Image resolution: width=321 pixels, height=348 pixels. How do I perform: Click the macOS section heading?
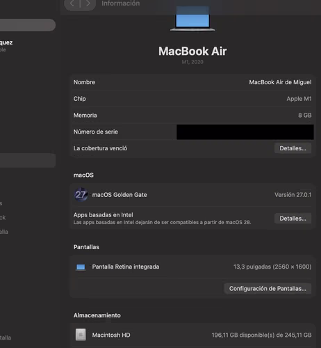pyautogui.click(x=83, y=175)
